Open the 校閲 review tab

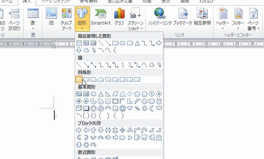147,2
